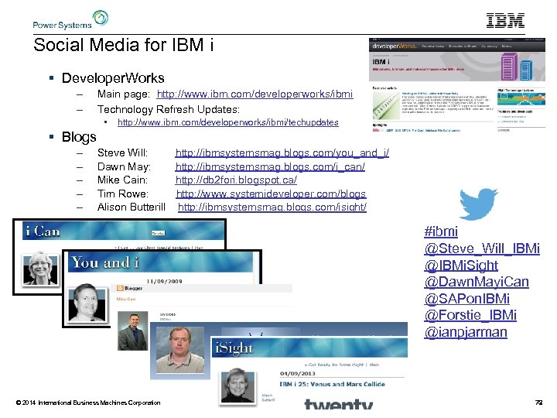Click the 'Social Media for IBM i' title

click(123, 45)
